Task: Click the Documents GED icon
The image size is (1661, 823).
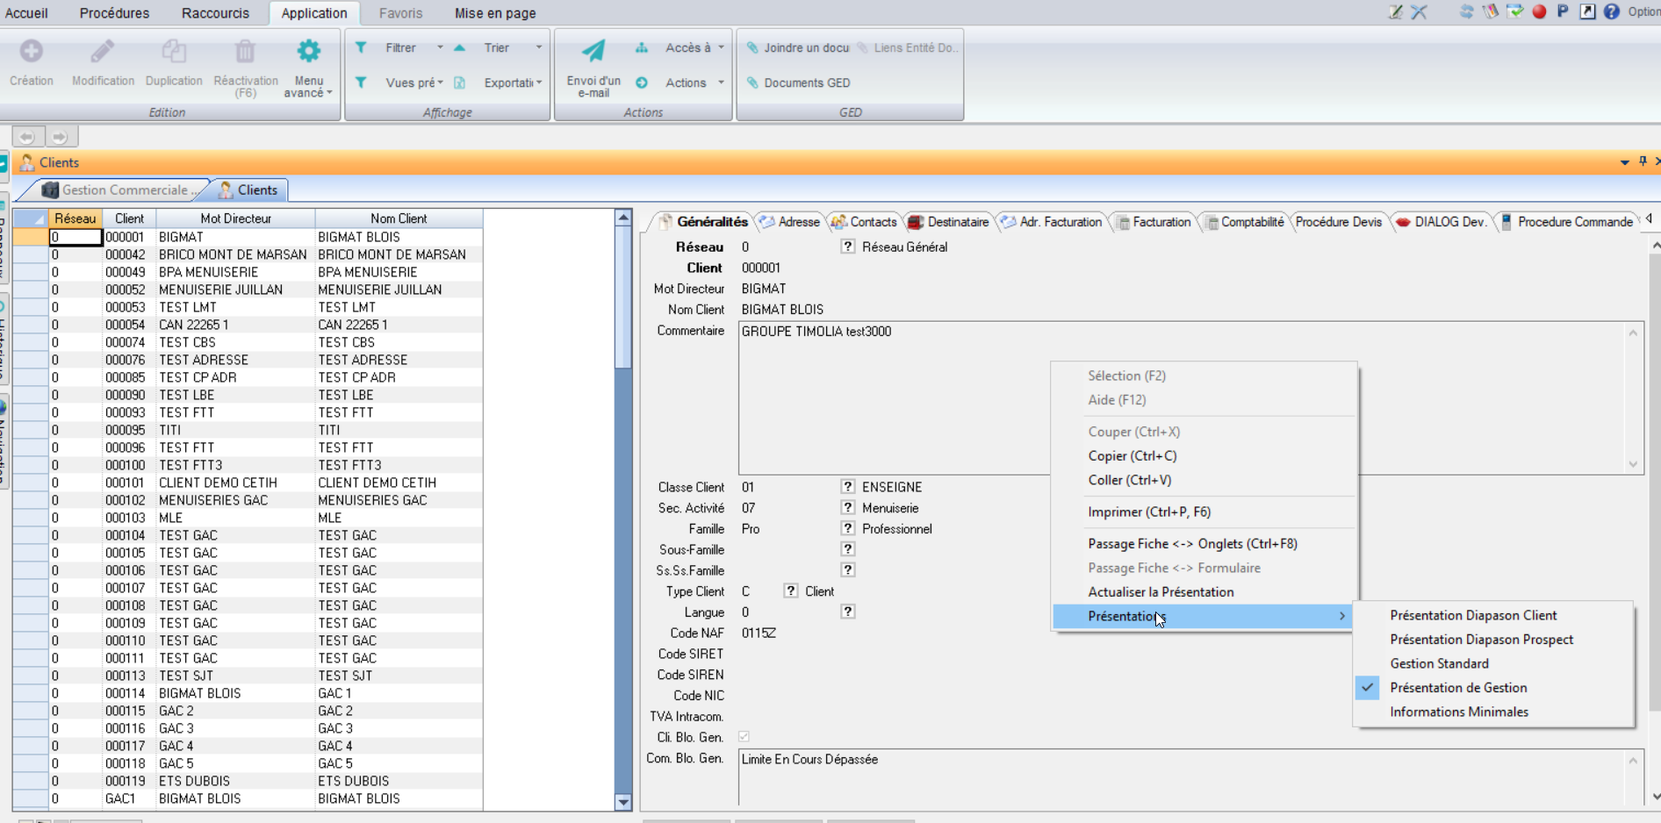Action: (x=752, y=82)
